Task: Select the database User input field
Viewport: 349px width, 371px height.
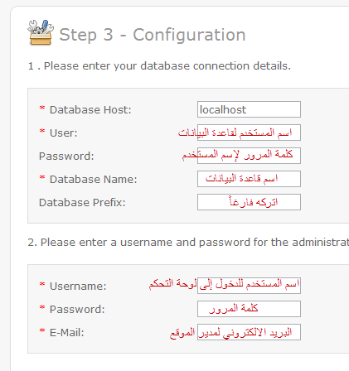Action: point(249,132)
